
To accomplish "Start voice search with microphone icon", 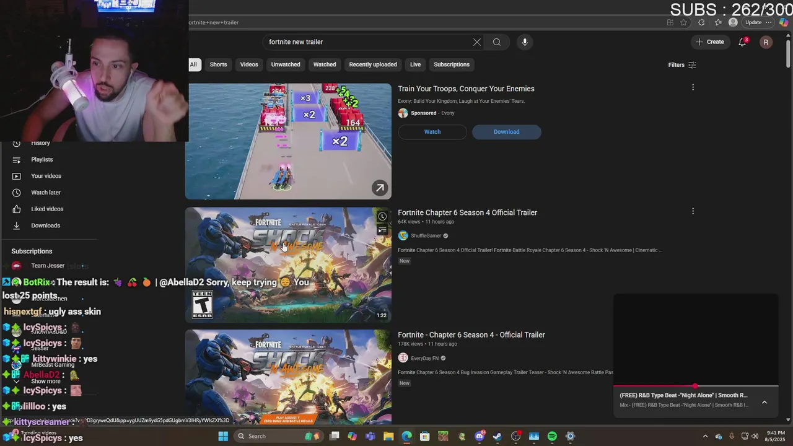I will pyautogui.click(x=525, y=42).
